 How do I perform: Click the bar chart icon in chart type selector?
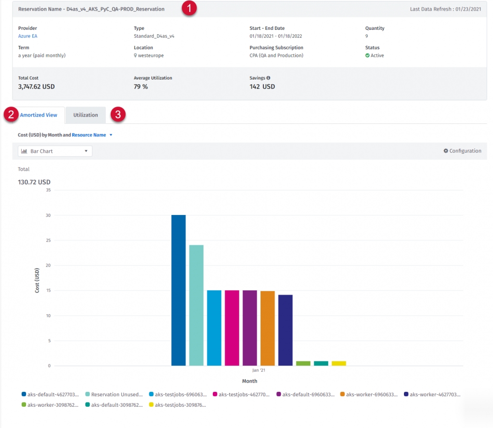click(x=24, y=151)
